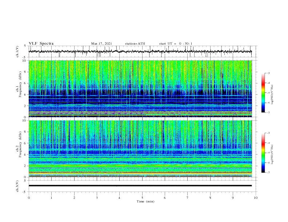The height and width of the screenshot is (222, 288).
Task: Click the "8" kHz tick of ch.2 frequency axis
Action: [25, 132]
